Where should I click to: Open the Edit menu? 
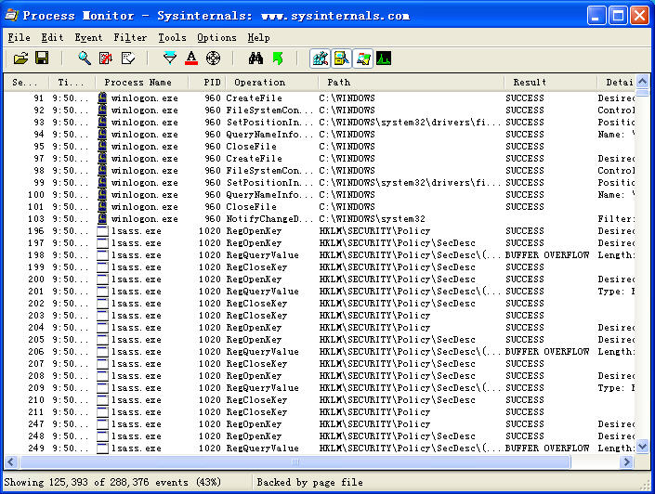click(52, 37)
